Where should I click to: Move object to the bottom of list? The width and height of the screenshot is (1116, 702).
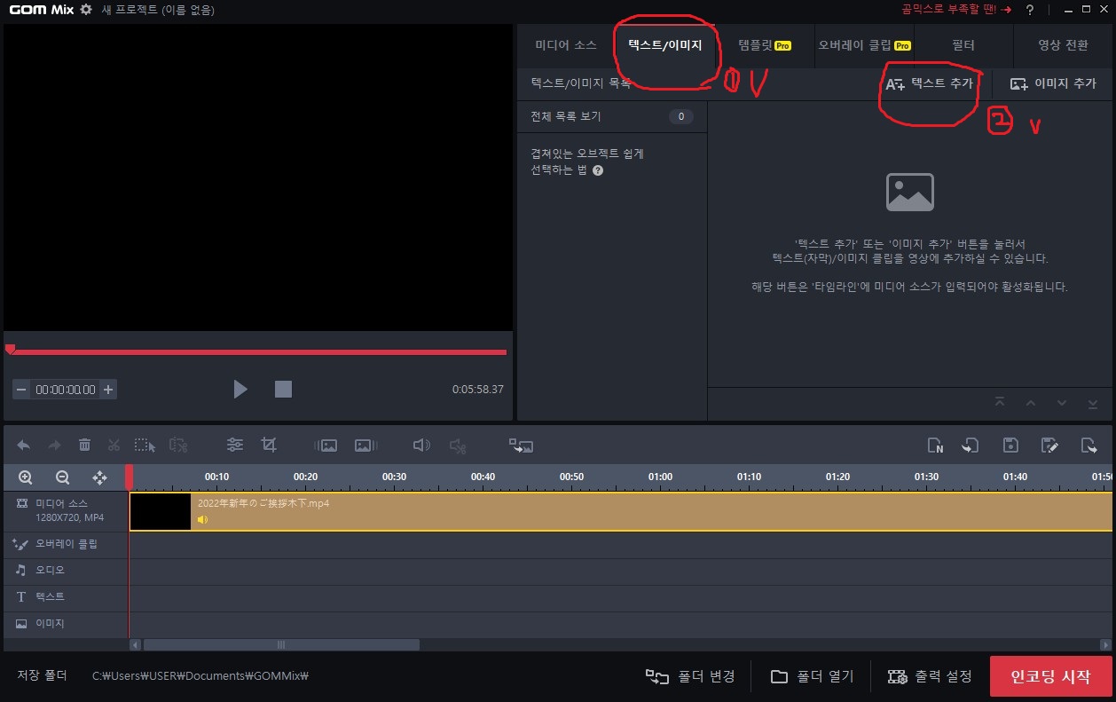pos(1093,403)
